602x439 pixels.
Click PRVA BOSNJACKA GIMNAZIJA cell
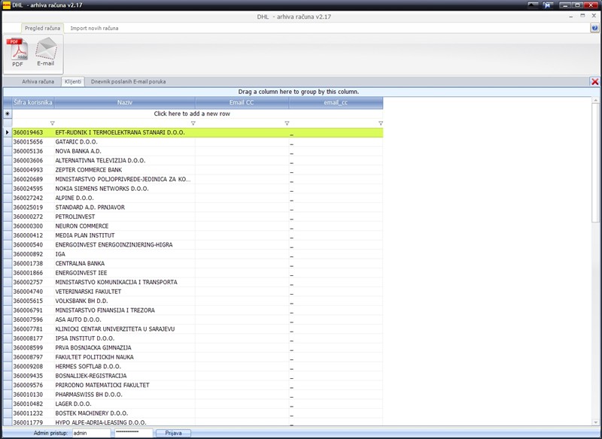point(125,348)
